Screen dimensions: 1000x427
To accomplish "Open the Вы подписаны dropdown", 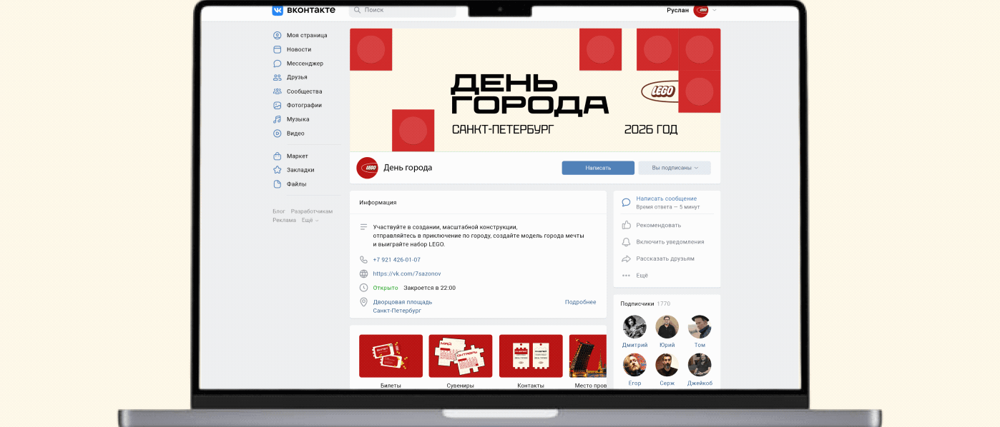I will click(675, 168).
